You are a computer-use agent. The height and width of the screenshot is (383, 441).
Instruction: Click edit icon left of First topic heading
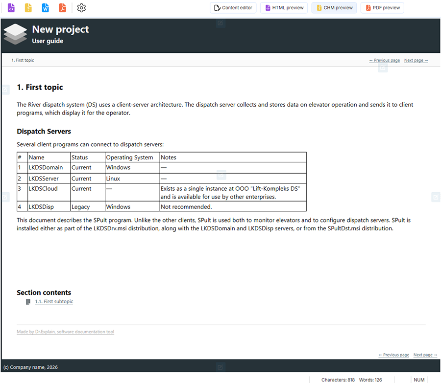coord(5,90)
